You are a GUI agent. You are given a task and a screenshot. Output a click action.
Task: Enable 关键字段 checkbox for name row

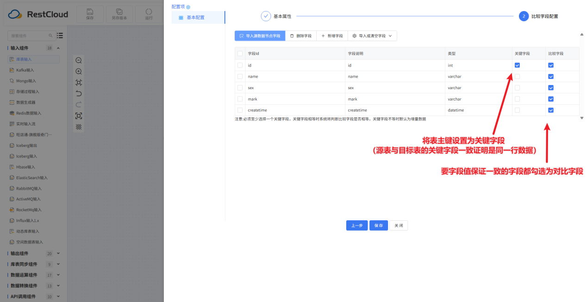pyautogui.click(x=517, y=77)
